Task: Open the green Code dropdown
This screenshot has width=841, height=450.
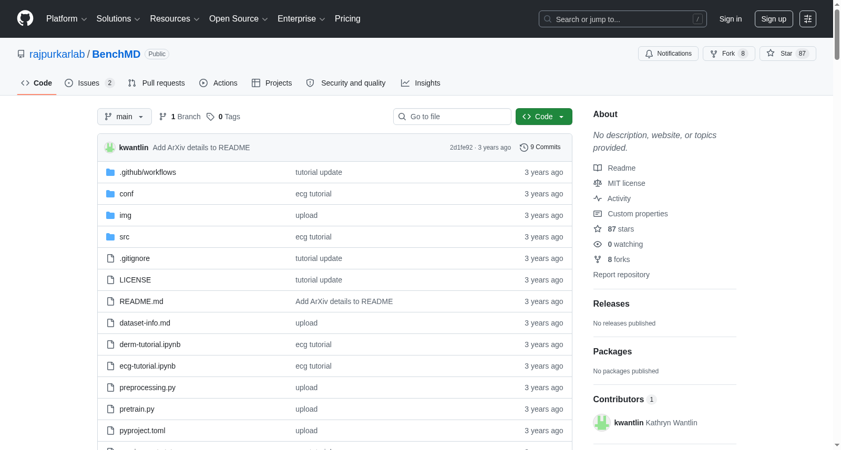Action: [544, 117]
